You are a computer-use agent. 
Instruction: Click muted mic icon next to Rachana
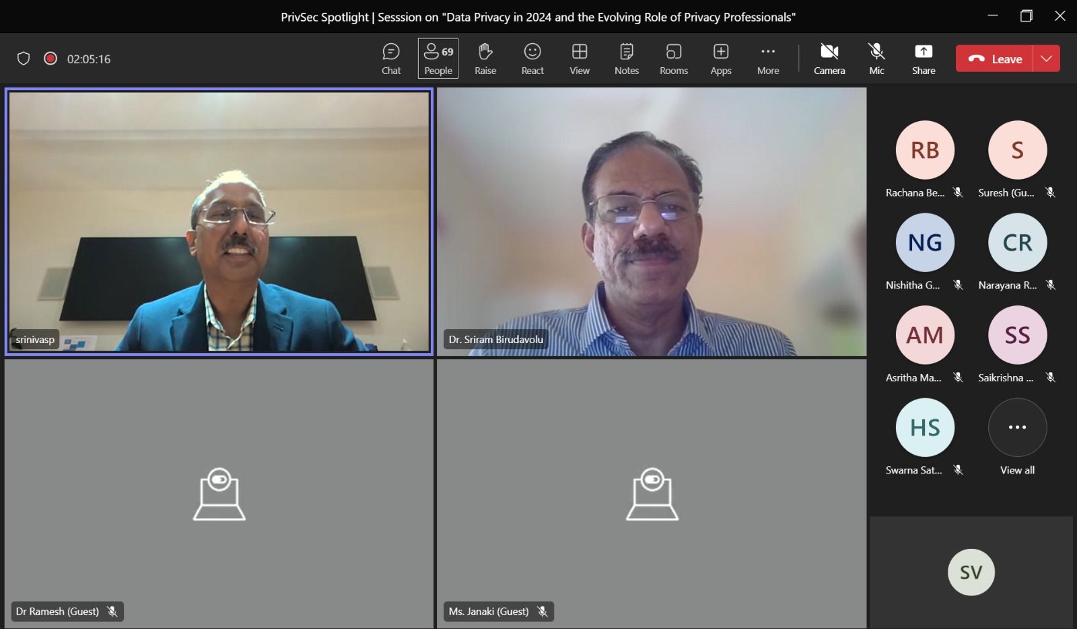pos(958,192)
